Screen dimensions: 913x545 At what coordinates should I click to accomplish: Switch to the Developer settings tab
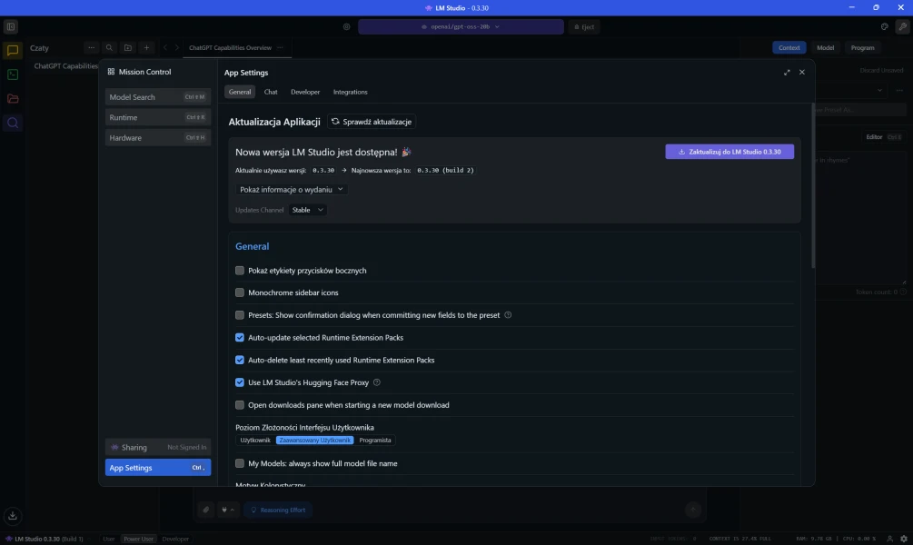(305, 92)
